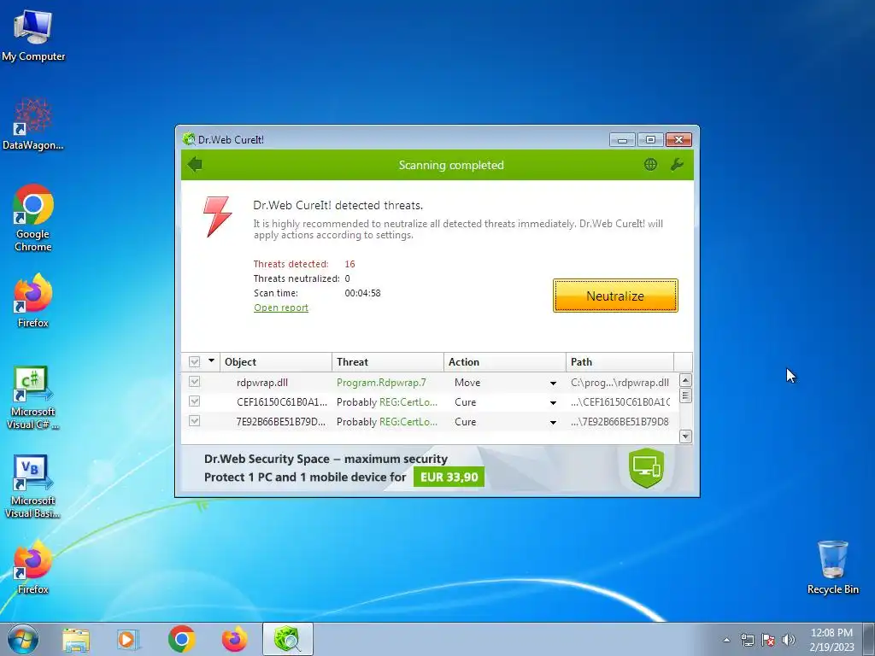Open the Windows Start menu orb
Image resolution: width=875 pixels, height=656 pixels.
click(23, 639)
